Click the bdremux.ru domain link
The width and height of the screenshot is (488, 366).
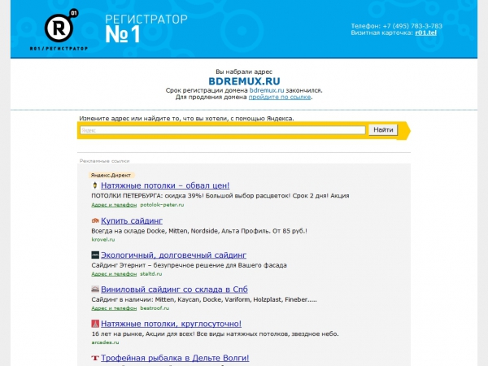tap(267, 90)
